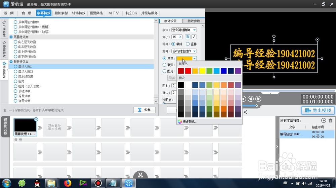Open the 对齐 alignment dropdown

coord(184,51)
